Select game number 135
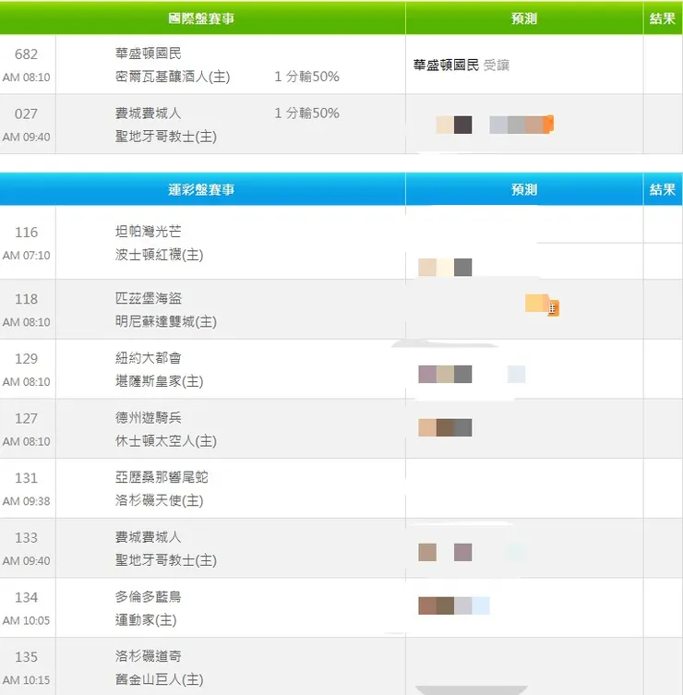The height and width of the screenshot is (695, 683). [26, 657]
